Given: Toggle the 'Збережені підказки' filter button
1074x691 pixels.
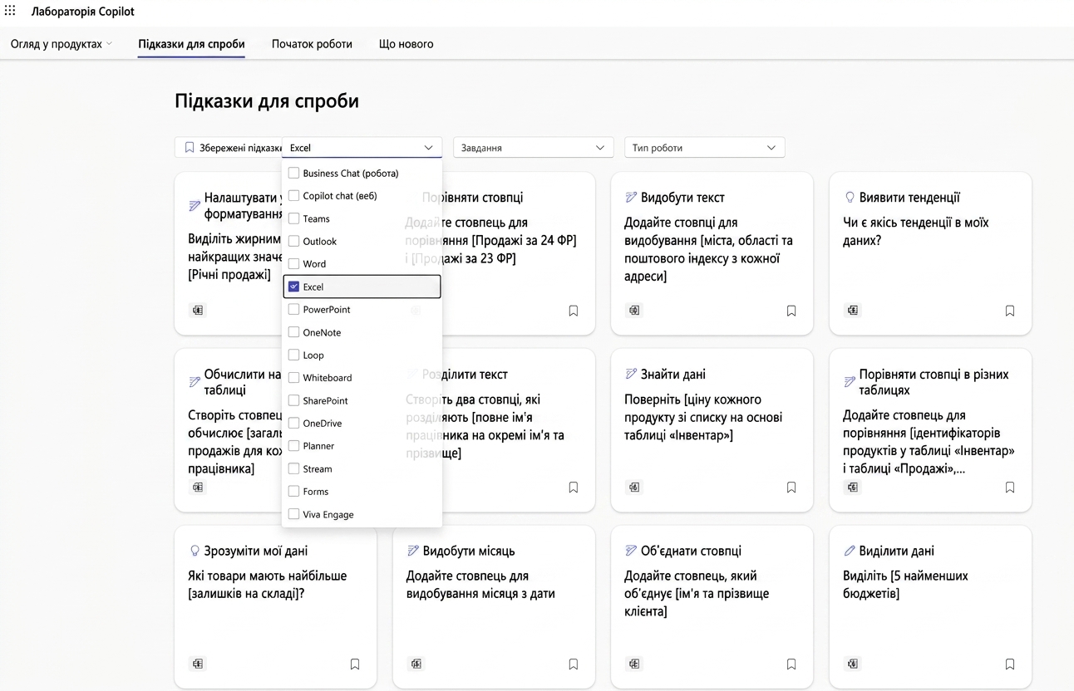Looking at the screenshot, I should (229, 148).
